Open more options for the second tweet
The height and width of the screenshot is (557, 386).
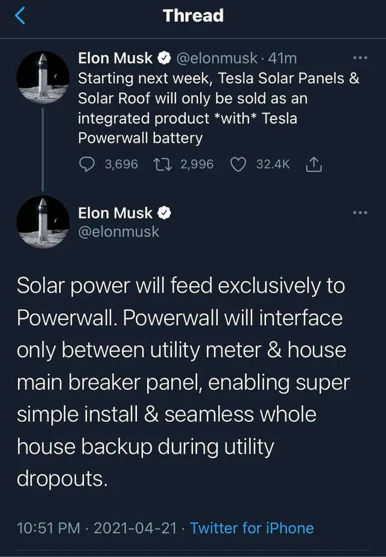click(359, 212)
